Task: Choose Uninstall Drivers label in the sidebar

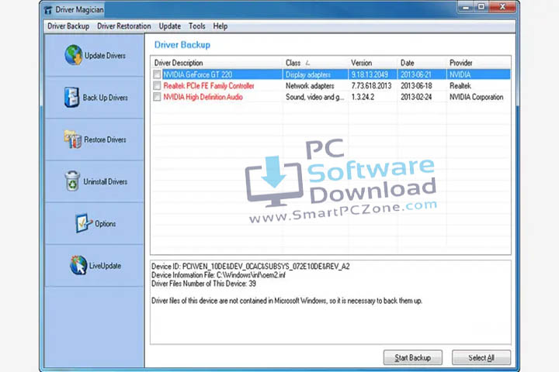Action: pos(105,181)
